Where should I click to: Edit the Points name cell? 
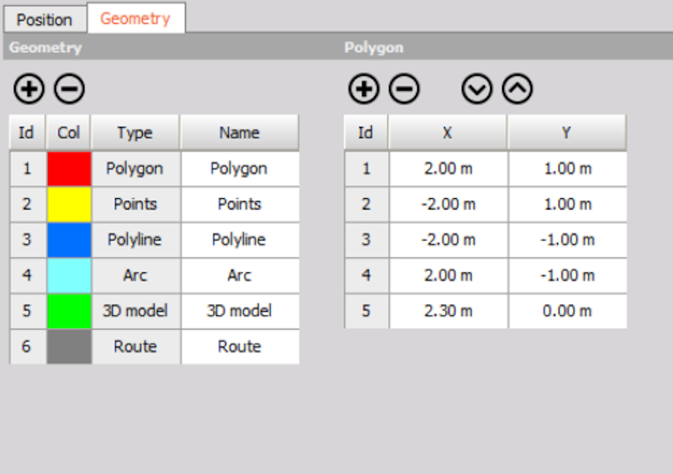point(239,204)
